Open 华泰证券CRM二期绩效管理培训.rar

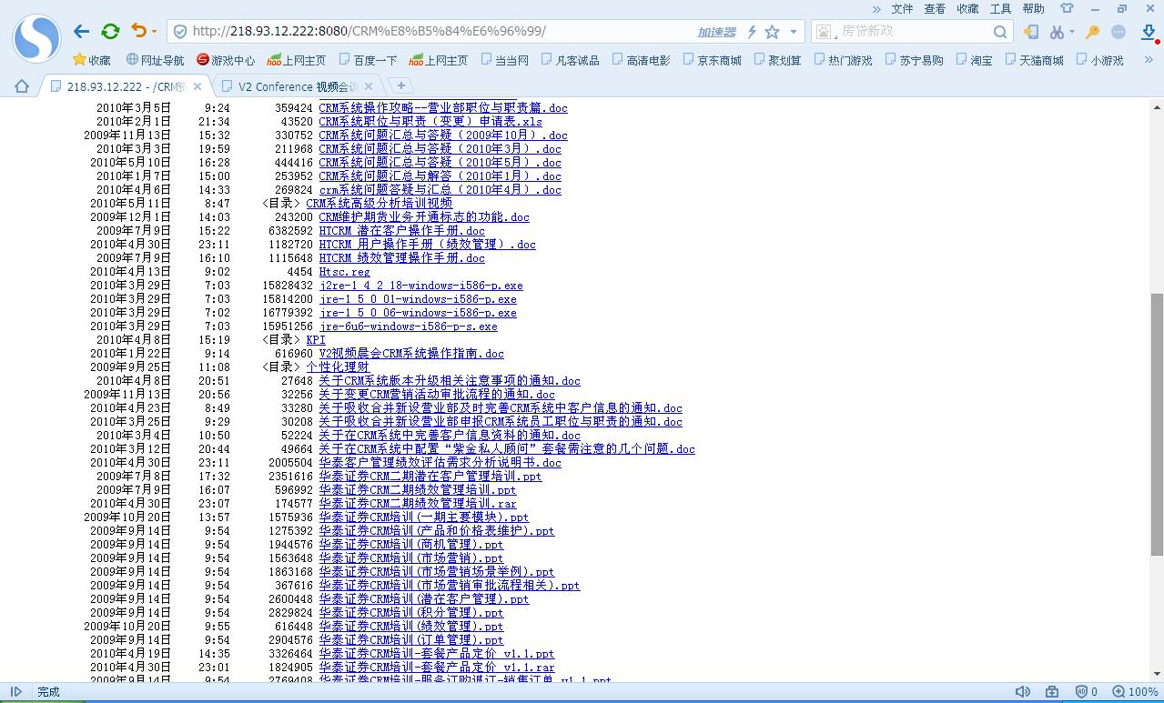click(418, 504)
